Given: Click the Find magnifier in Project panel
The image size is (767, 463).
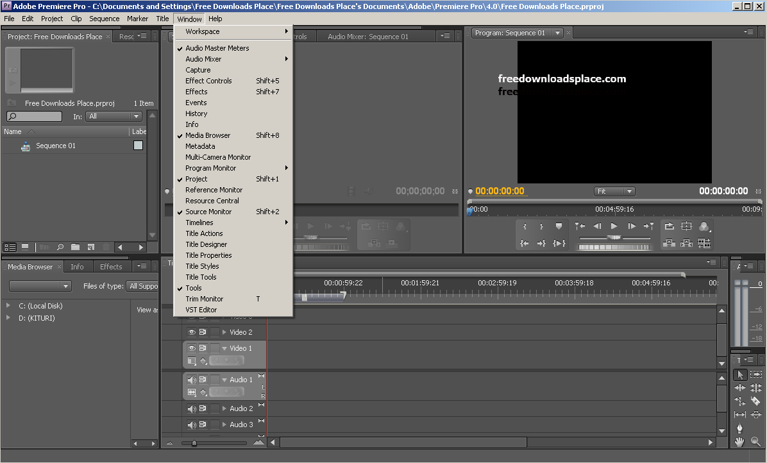Looking at the screenshot, I should click(60, 247).
